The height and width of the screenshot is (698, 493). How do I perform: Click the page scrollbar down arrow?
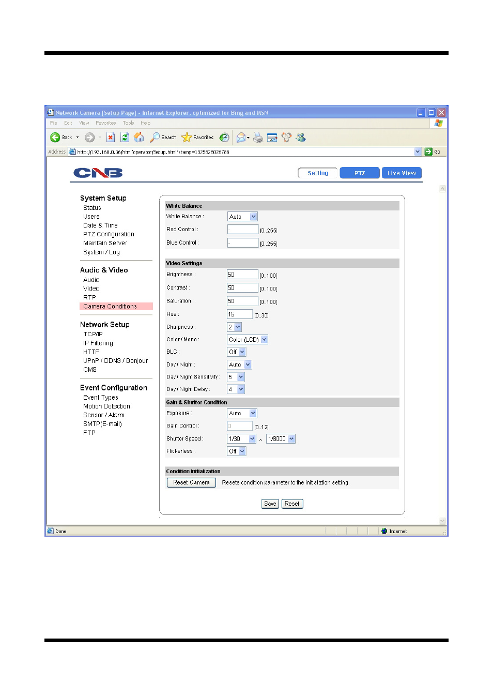tap(442, 521)
